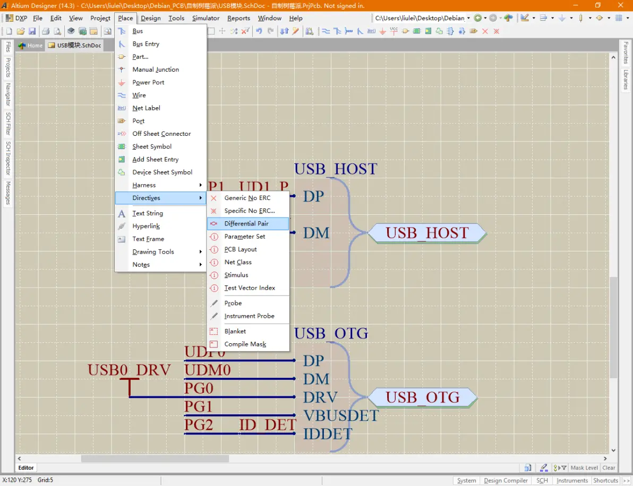Select Off Sheet Connector in Place menu

pos(161,134)
